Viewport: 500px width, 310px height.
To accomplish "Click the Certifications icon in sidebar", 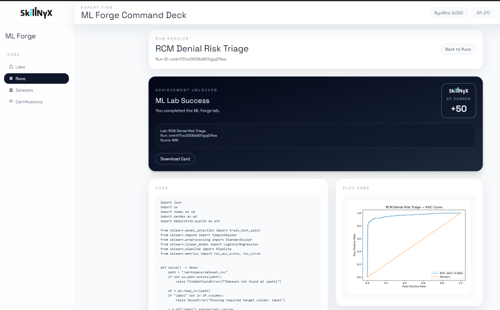I will [x=11, y=101].
